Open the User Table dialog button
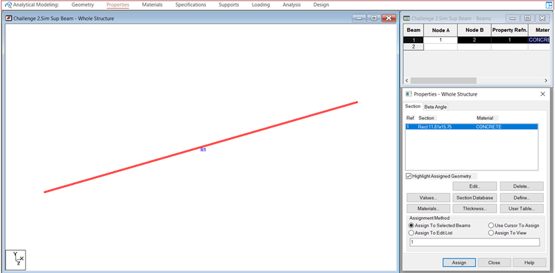 522,209
